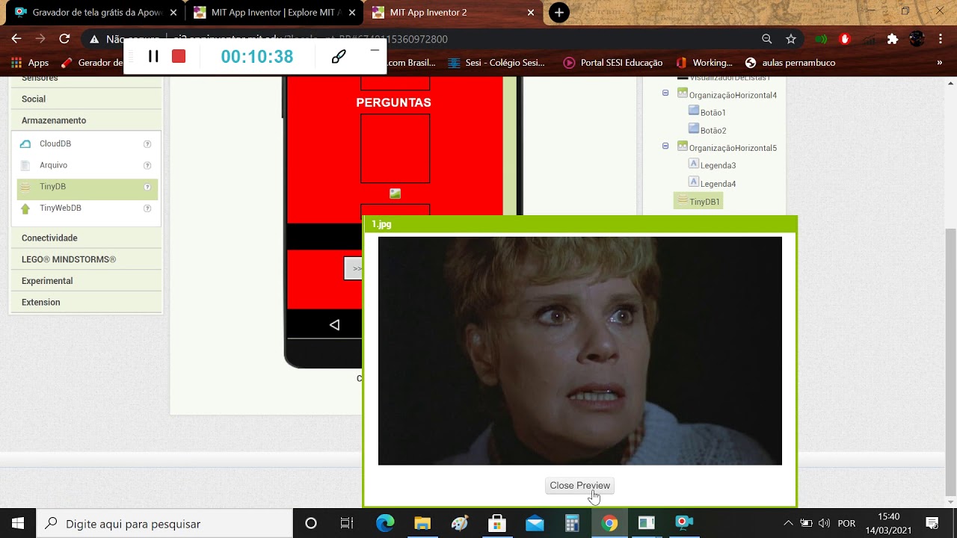Select CloudDB in the palette
The height and width of the screenshot is (538, 957).
pyautogui.click(x=55, y=143)
